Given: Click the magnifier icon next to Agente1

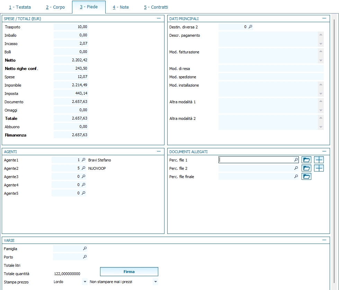Looking at the screenshot, I should pos(83,160).
